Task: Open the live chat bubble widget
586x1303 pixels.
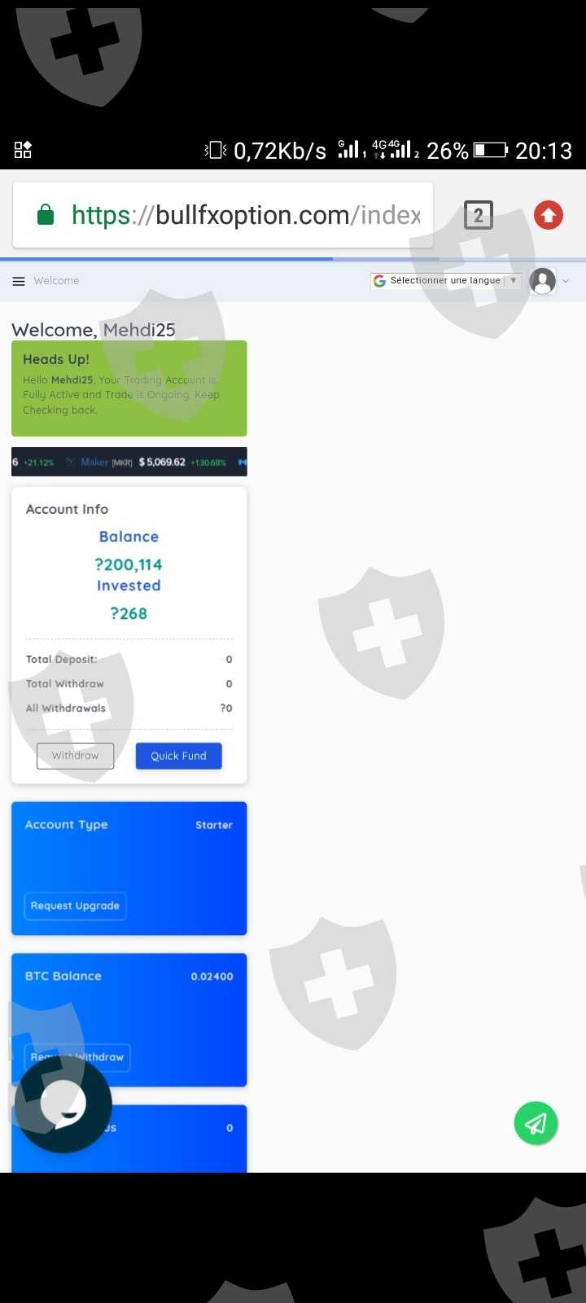Action: coord(62,1104)
